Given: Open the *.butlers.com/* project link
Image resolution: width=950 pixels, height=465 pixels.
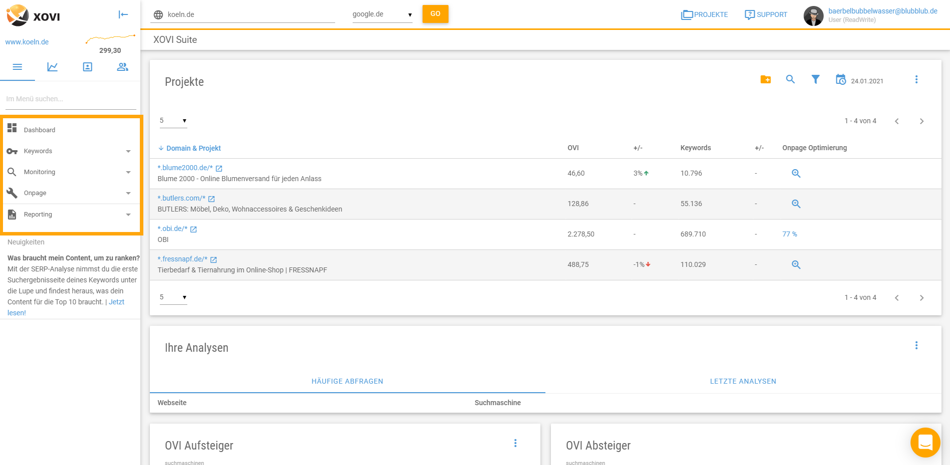Looking at the screenshot, I should [181, 198].
